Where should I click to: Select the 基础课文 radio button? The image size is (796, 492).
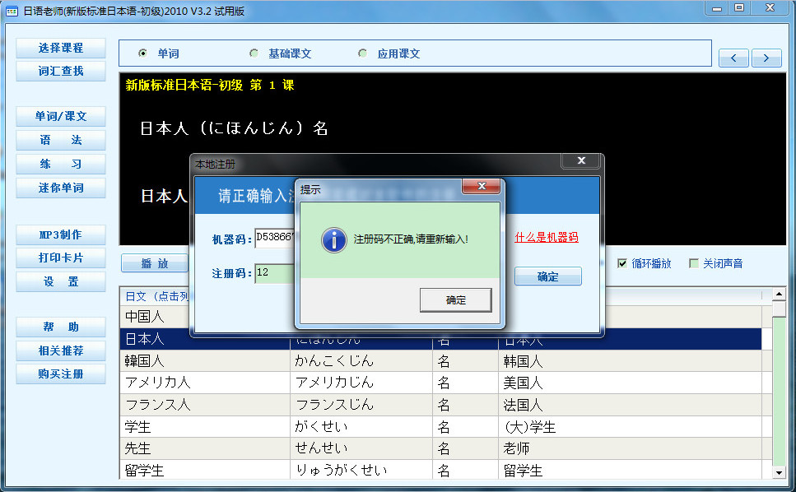(x=254, y=53)
